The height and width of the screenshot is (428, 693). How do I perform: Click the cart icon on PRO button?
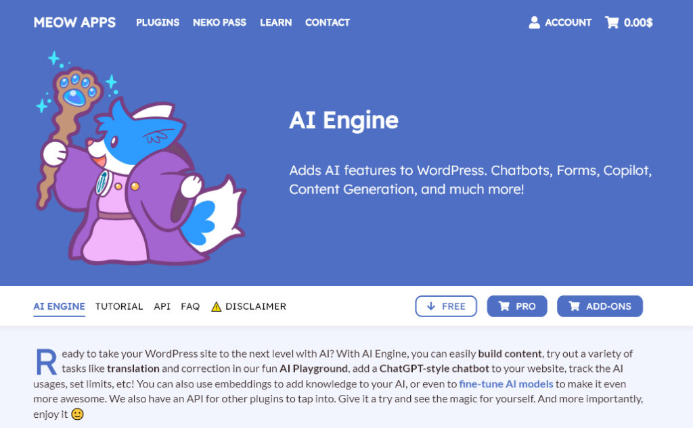[504, 306]
